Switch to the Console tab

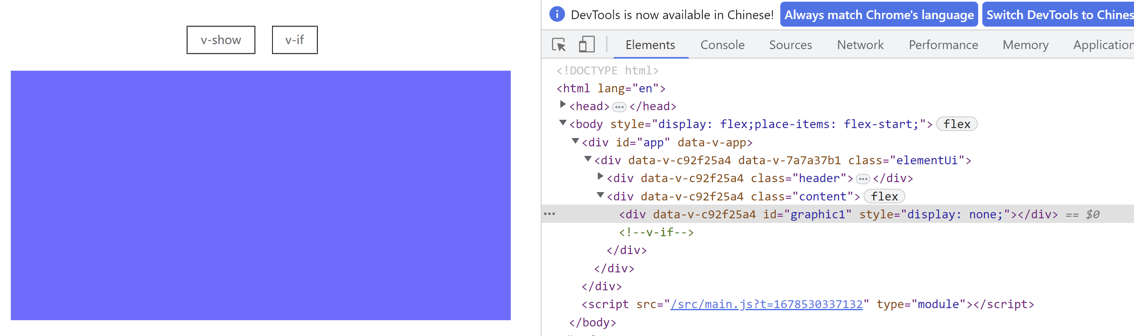pos(722,45)
